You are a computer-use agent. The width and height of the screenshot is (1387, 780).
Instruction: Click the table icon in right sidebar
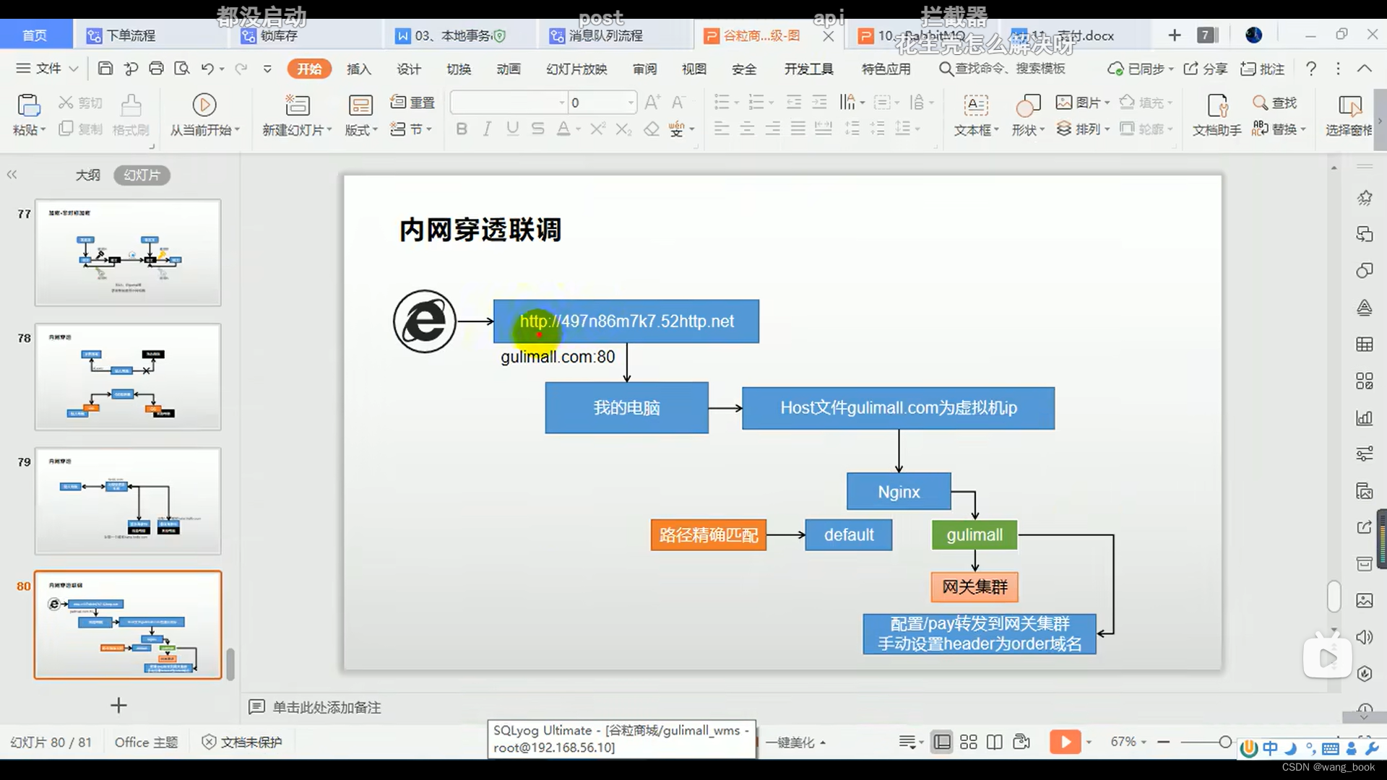pos(1364,344)
